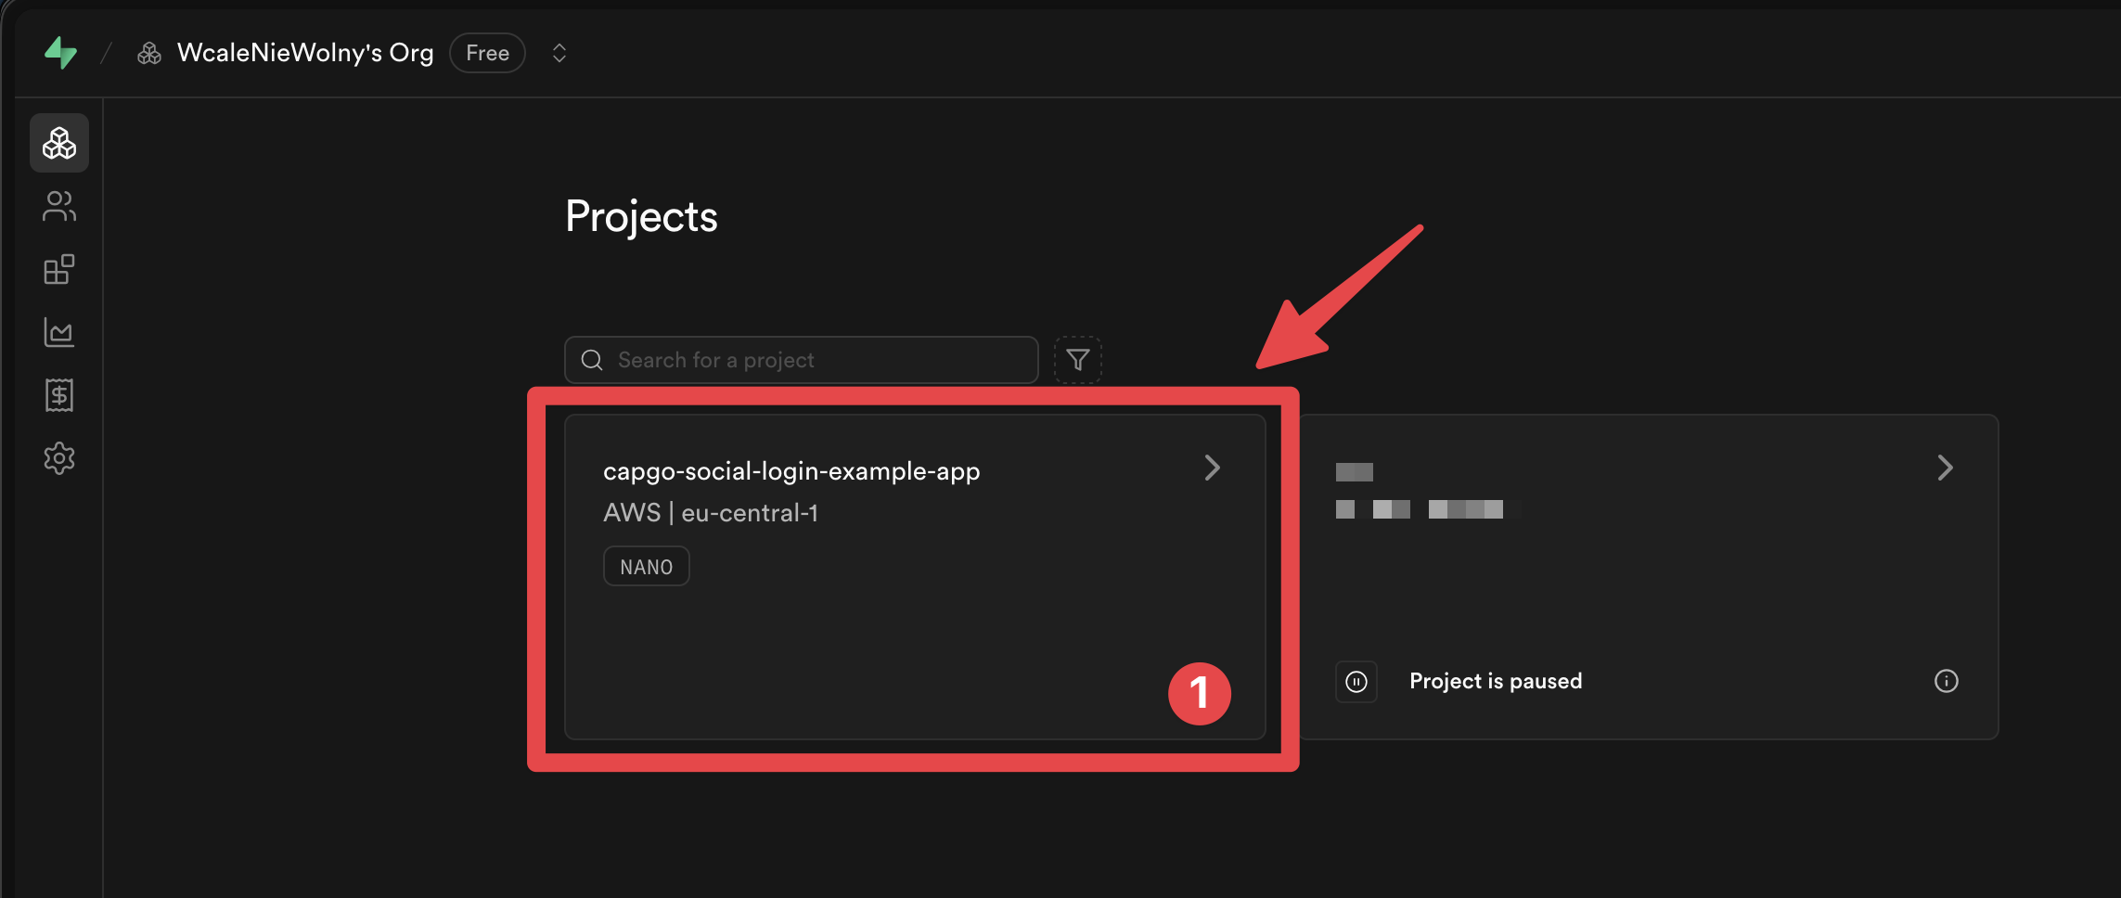
Task: Click the info icon next to Project is paused
Action: pos(1947,681)
